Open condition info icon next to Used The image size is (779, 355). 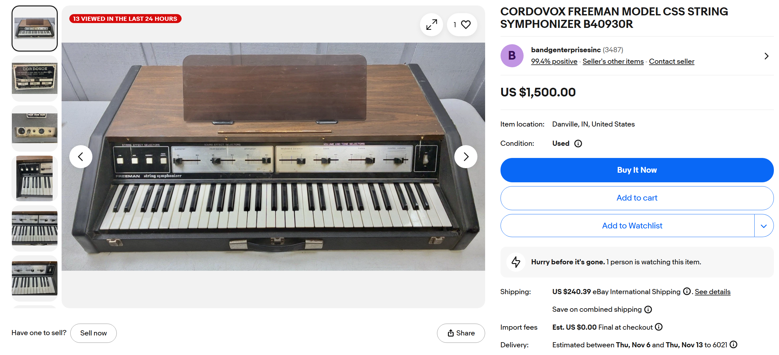[x=578, y=144]
